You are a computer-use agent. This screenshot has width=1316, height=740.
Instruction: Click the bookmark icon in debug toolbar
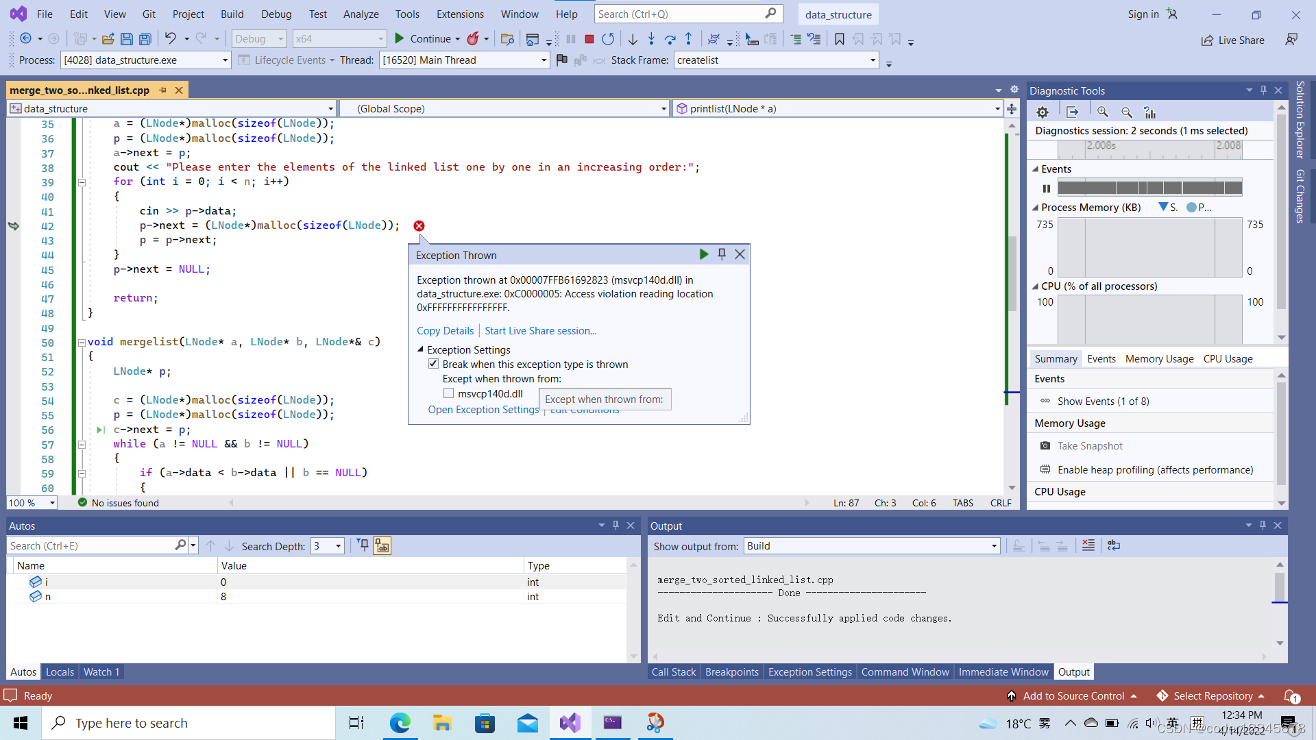839,39
